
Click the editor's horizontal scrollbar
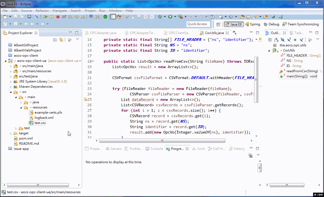tap(162, 141)
